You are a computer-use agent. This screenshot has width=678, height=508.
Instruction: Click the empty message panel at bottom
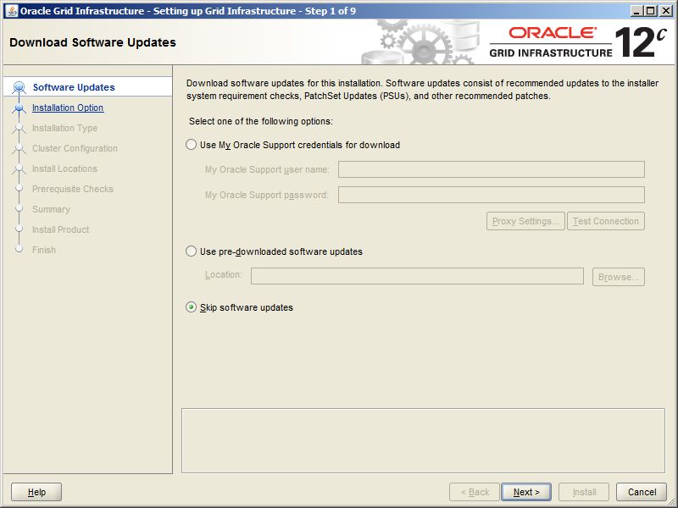pyautogui.click(x=423, y=440)
